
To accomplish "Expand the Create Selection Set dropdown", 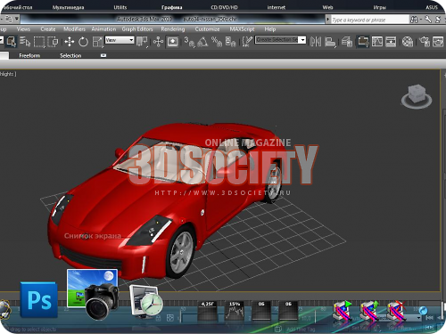I will tap(302, 40).
